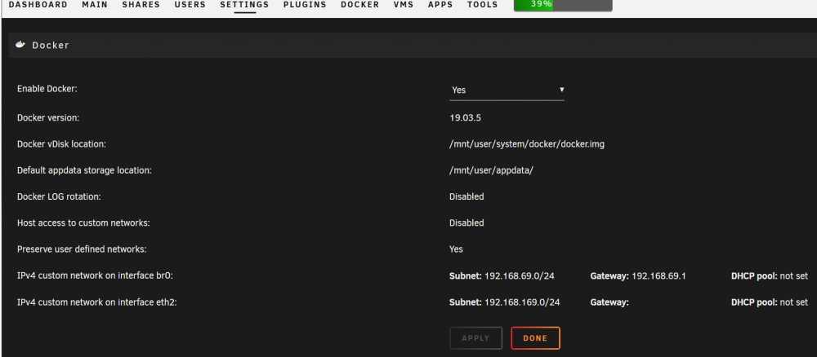The image size is (817, 357).
Task: Click the APPLY button
Action: click(475, 337)
